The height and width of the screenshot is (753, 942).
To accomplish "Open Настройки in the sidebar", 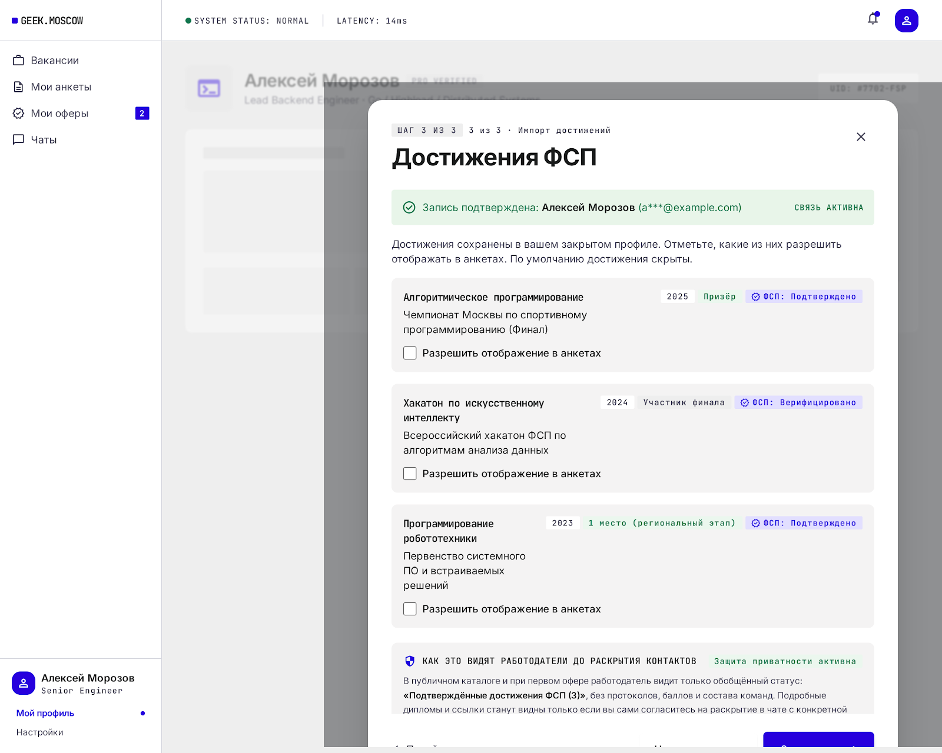I will coord(40,732).
